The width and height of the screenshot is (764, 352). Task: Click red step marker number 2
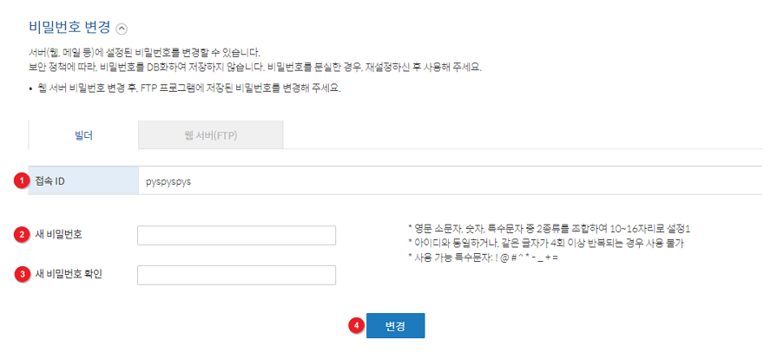pyautogui.click(x=21, y=235)
